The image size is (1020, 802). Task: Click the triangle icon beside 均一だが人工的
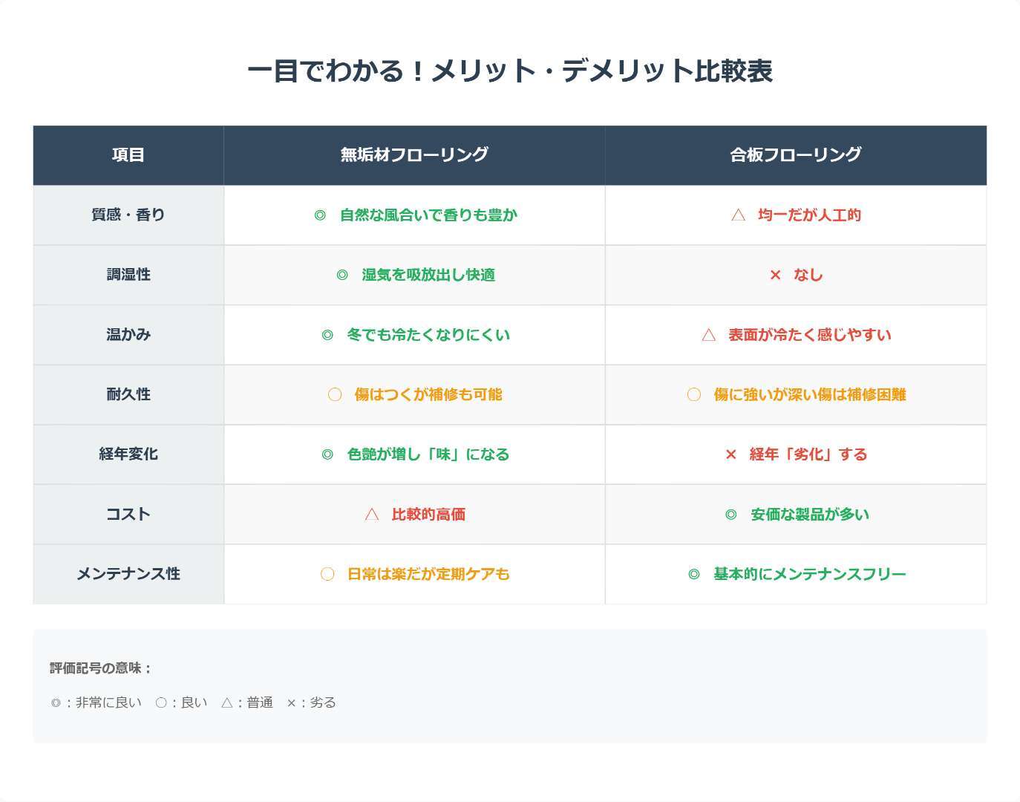(738, 215)
